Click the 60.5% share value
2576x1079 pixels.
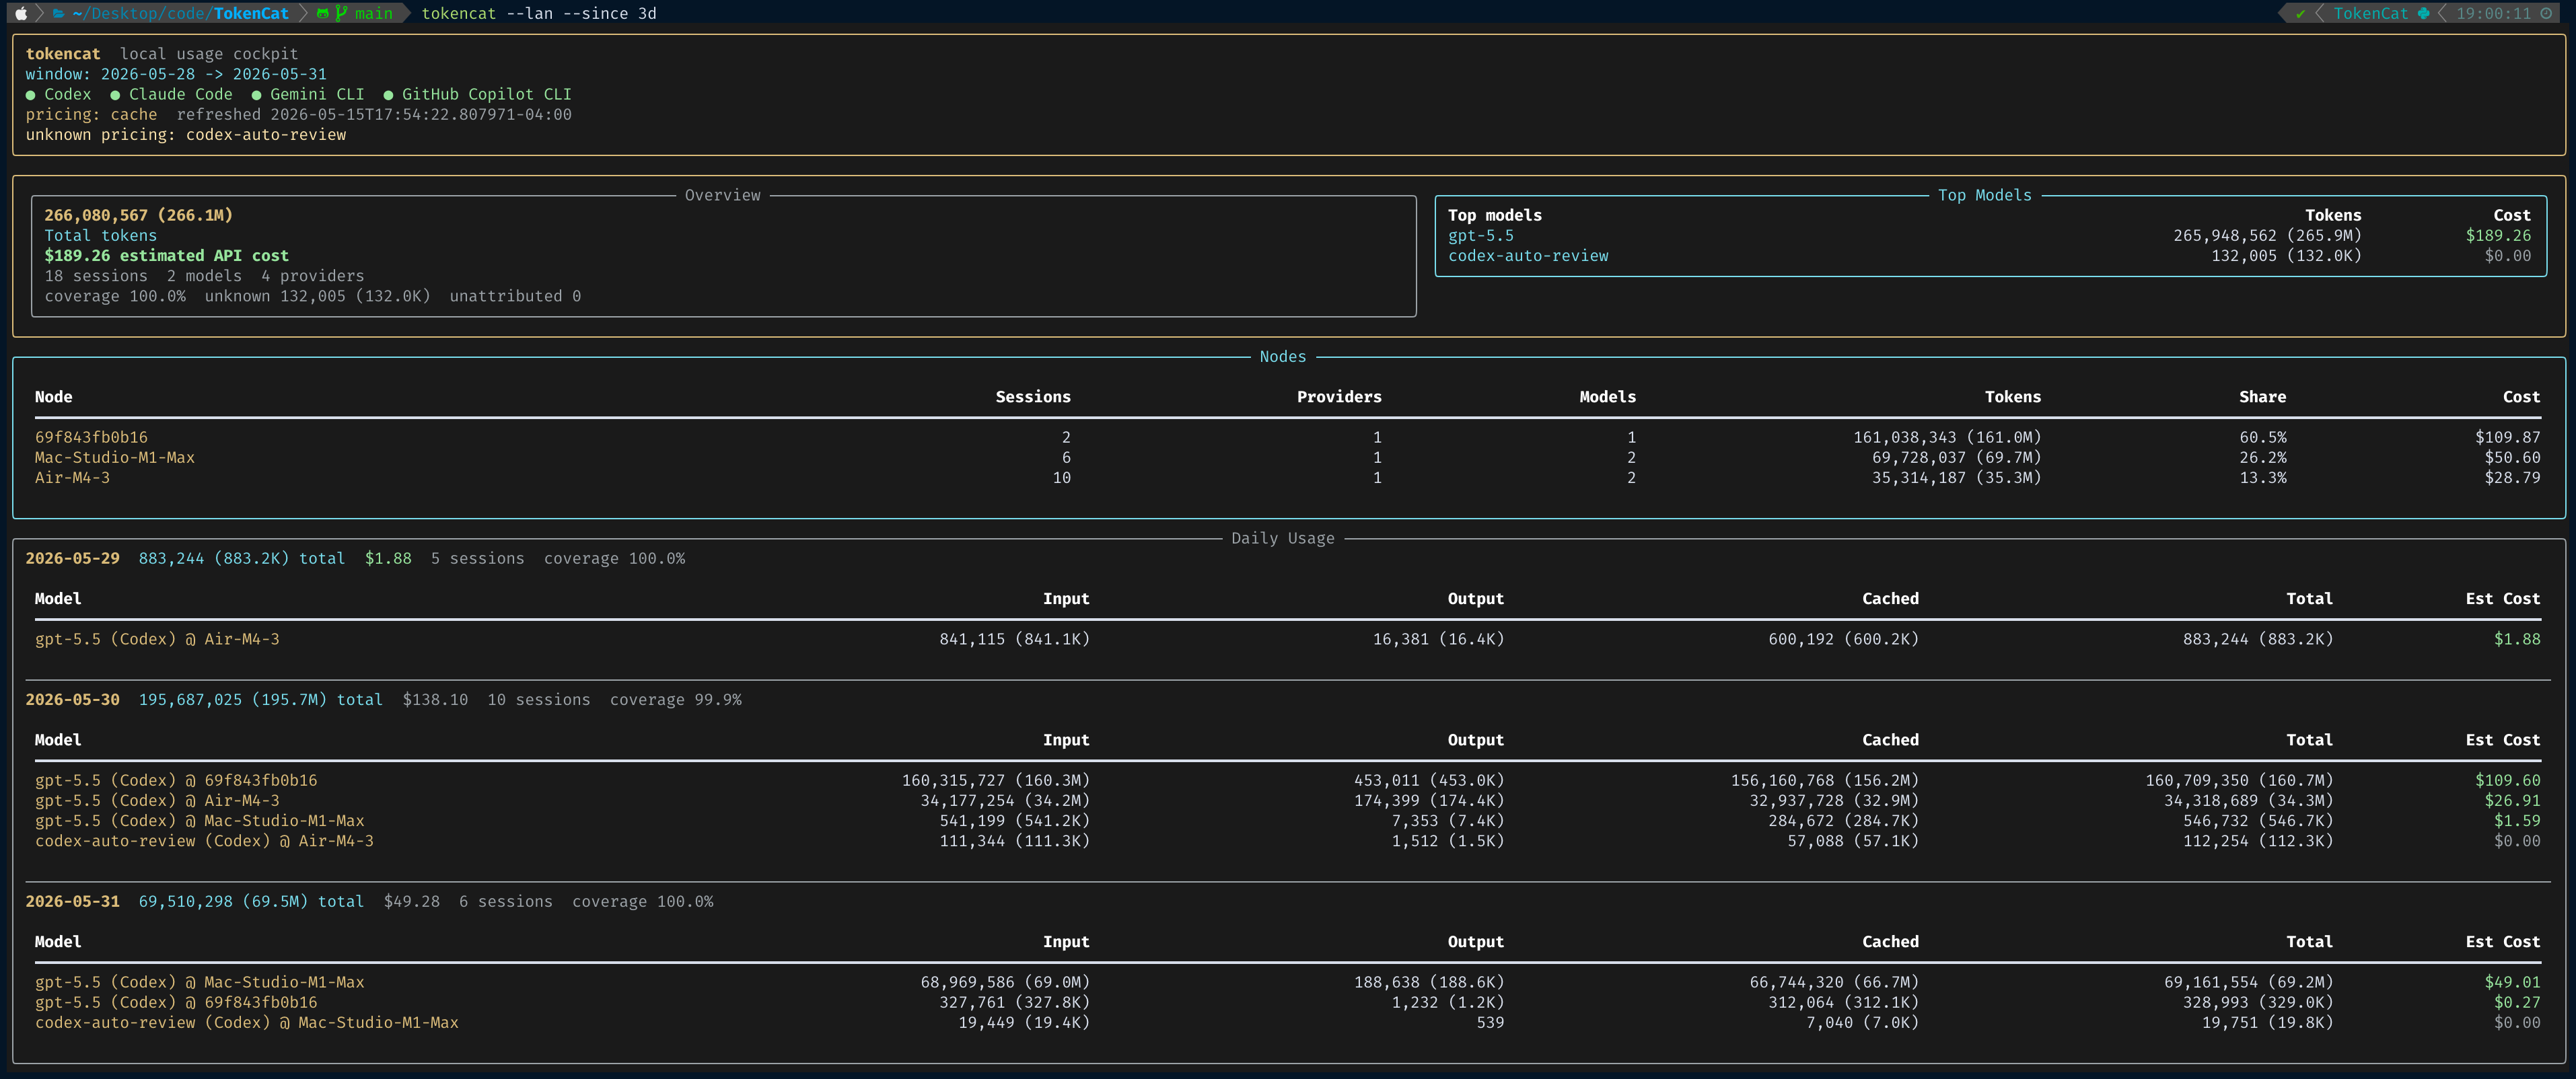coord(2262,437)
